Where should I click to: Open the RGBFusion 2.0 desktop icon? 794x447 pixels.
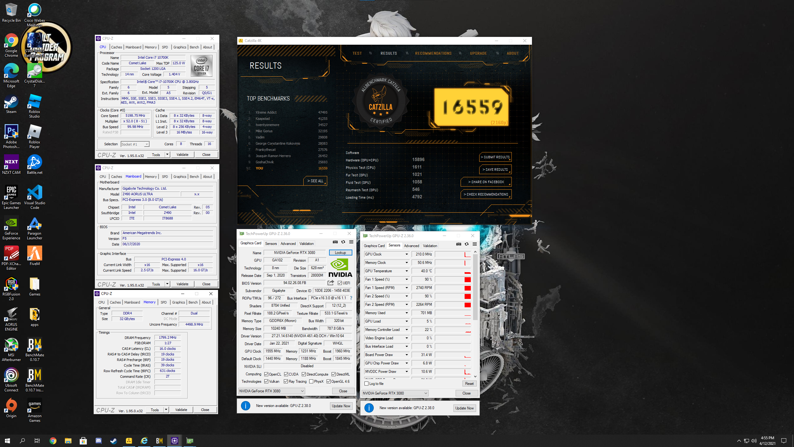(11, 289)
